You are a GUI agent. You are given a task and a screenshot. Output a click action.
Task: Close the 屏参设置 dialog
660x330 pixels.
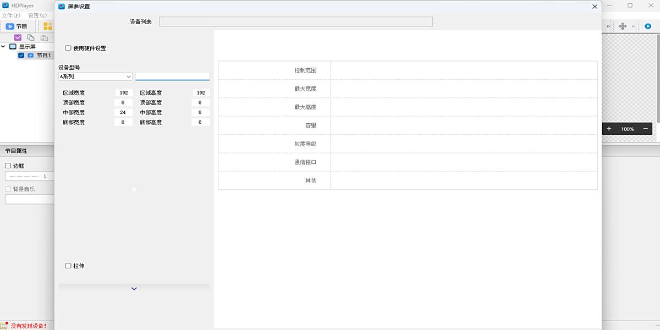pos(595,7)
